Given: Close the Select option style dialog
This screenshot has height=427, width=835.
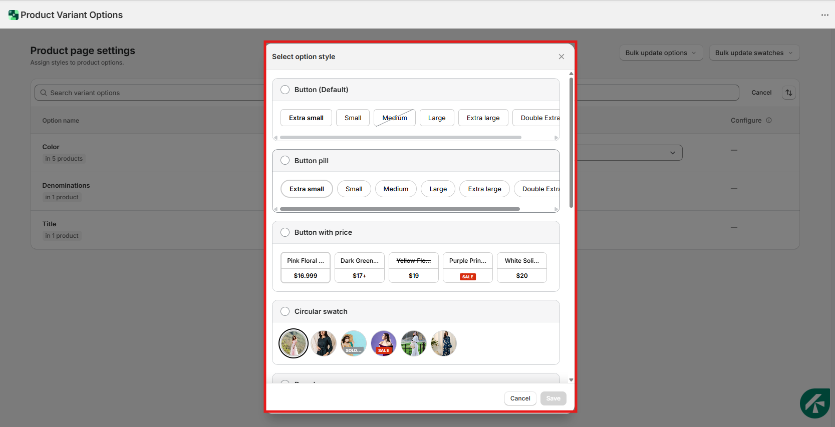Looking at the screenshot, I should [561, 57].
